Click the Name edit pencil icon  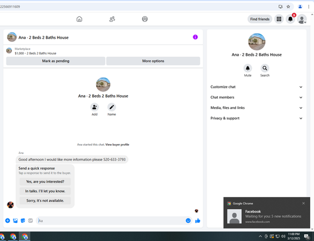112,107
